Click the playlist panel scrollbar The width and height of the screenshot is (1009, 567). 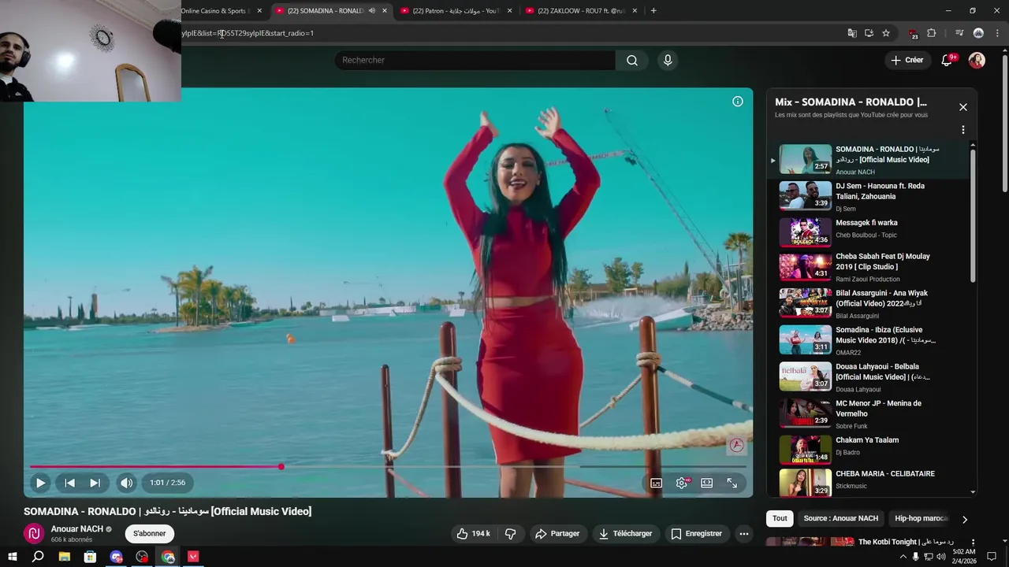click(x=973, y=216)
